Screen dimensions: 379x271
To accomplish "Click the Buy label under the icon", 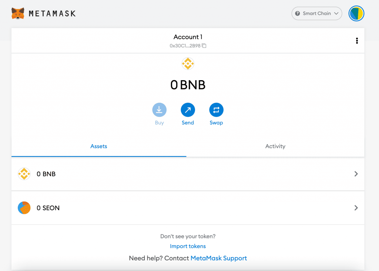I will click(x=159, y=123).
